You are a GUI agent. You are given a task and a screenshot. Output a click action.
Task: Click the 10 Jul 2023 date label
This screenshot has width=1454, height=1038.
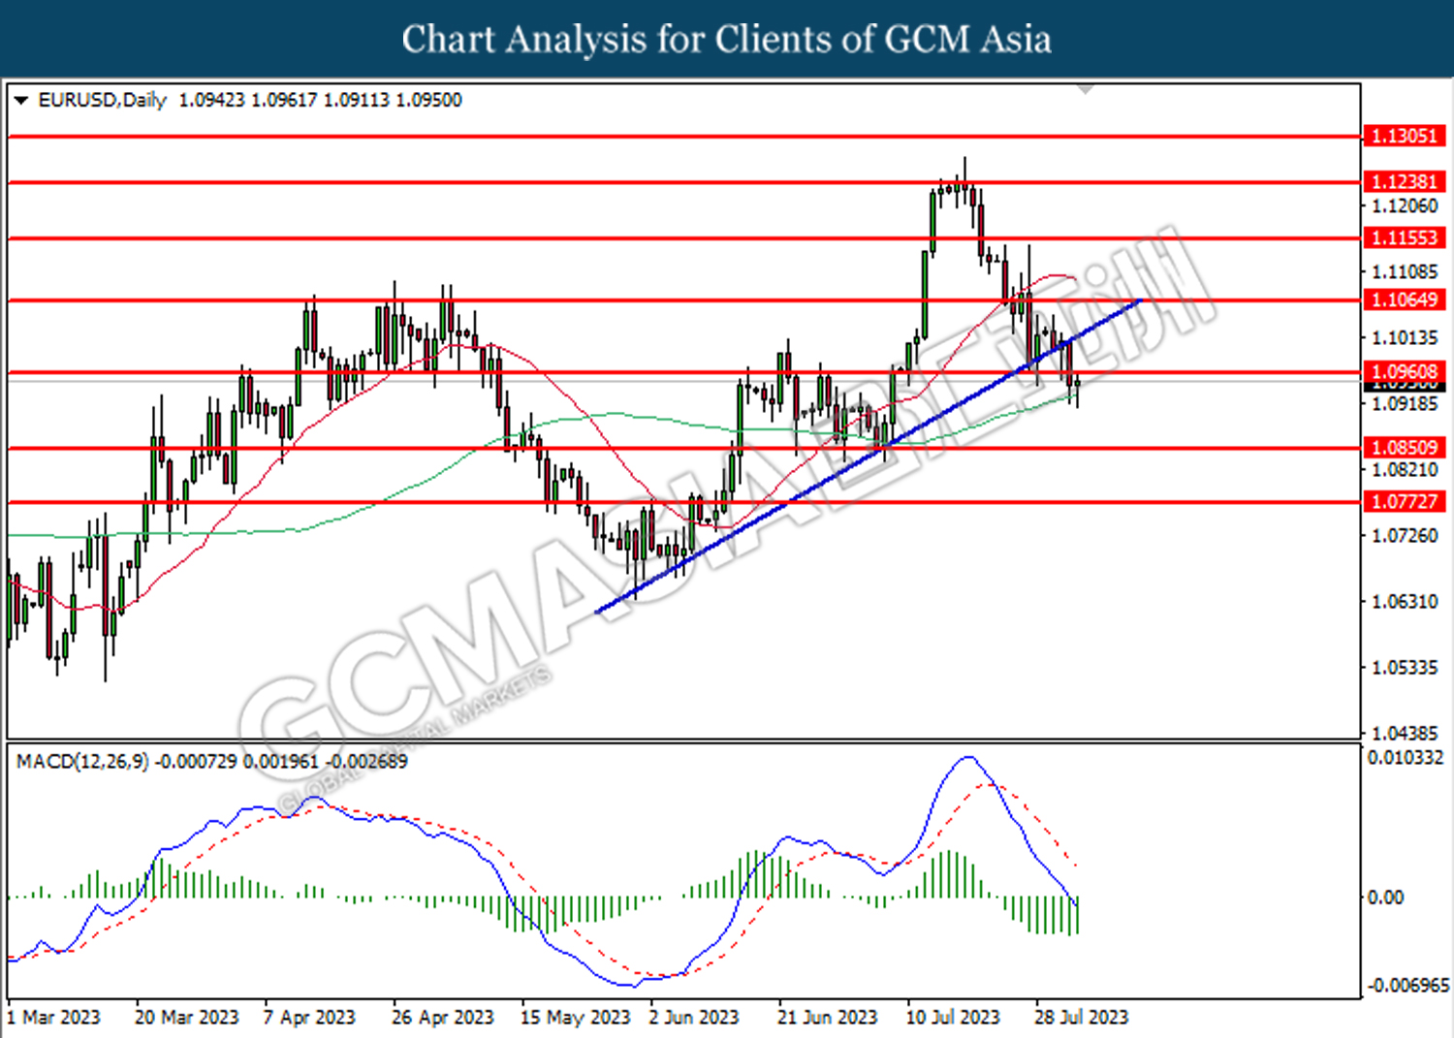(953, 1017)
